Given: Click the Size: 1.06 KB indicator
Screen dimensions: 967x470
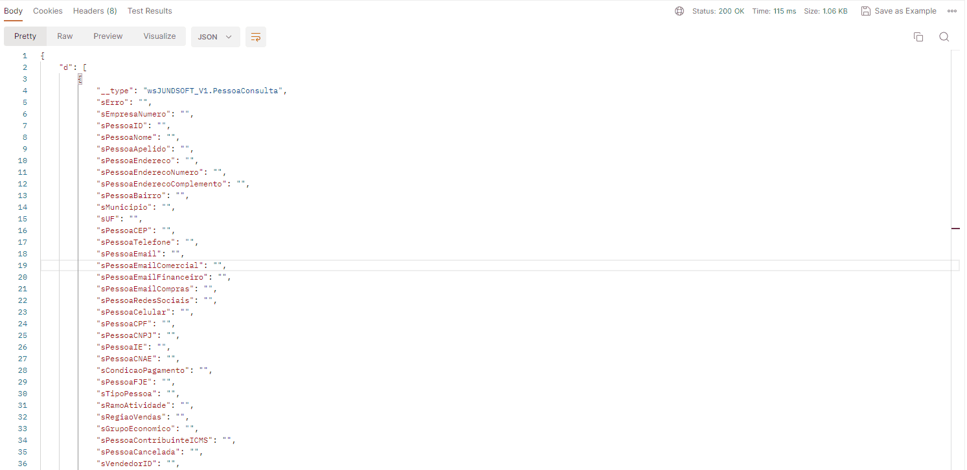Looking at the screenshot, I should [826, 11].
